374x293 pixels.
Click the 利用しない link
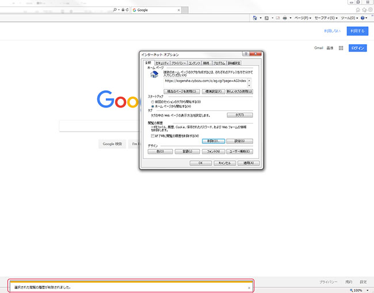tap(332, 31)
